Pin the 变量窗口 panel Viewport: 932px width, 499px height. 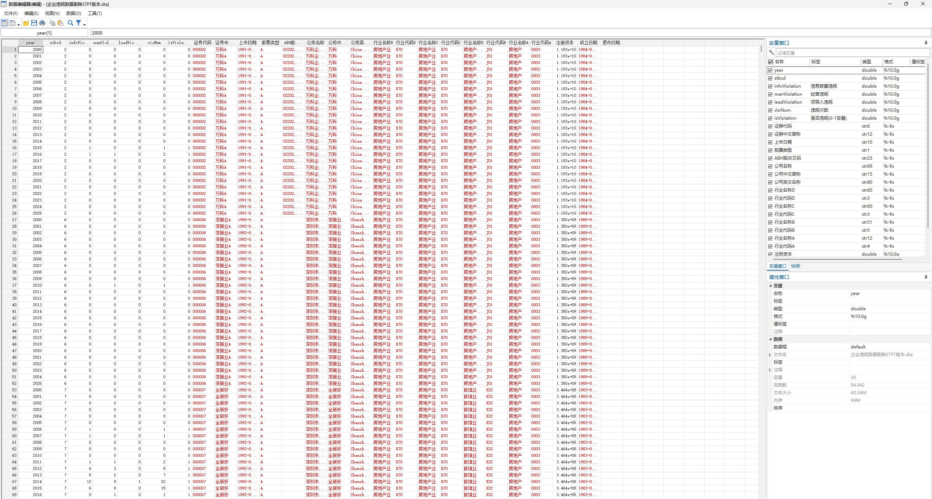point(926,43)
